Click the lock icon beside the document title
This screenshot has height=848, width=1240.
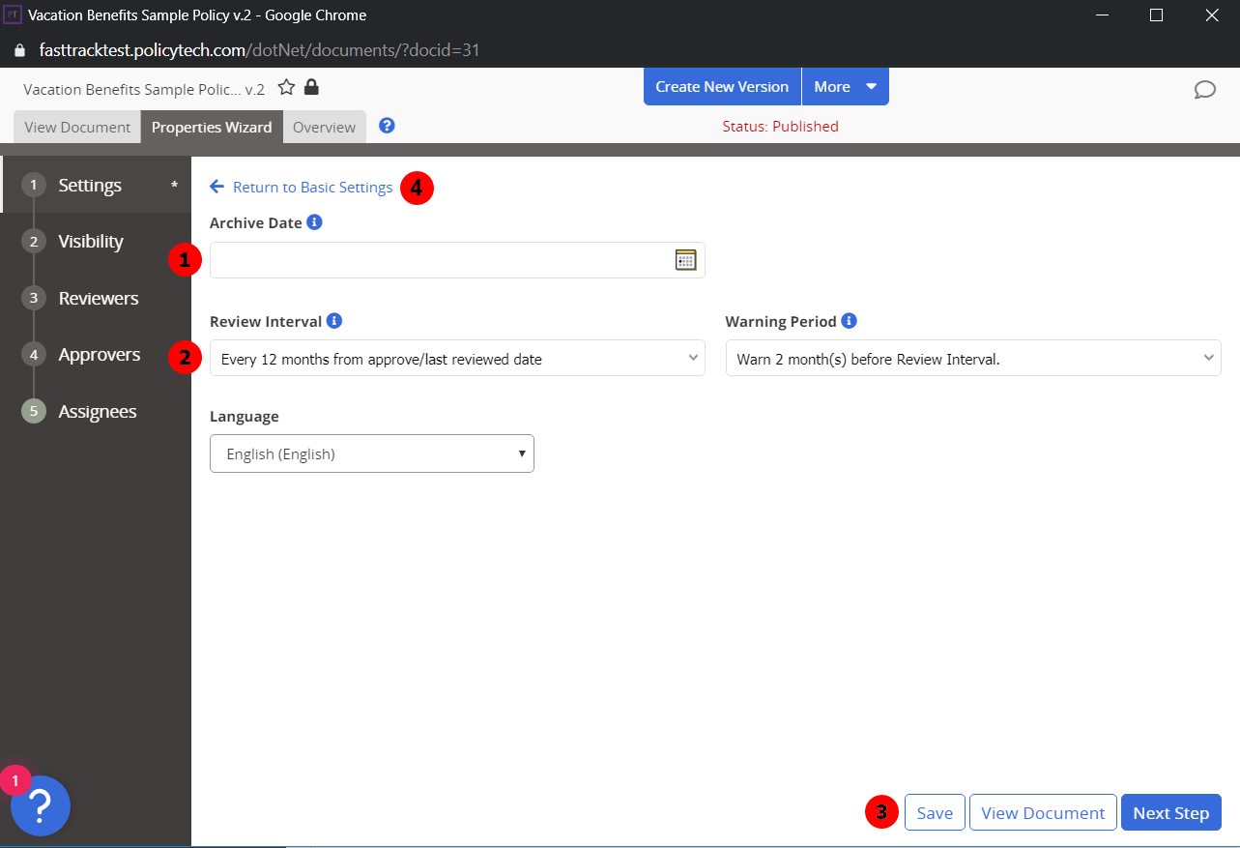tap(310, 87)
